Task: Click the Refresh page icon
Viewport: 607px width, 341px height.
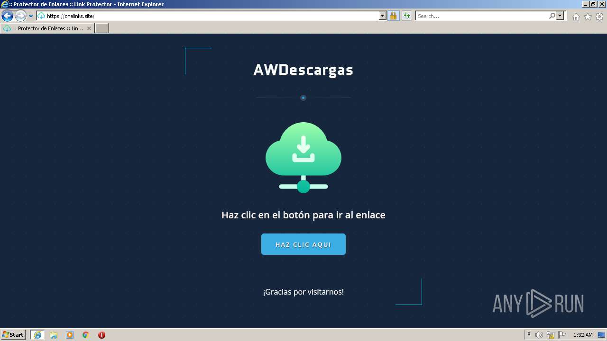Action: coord(407,16)
